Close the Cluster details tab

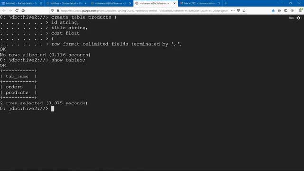click(85, 3)
